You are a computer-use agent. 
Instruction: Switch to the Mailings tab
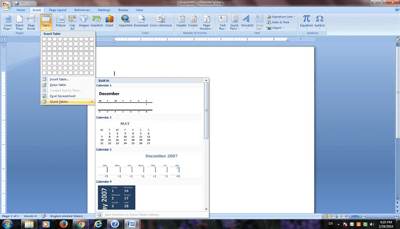click(x=104, y=10)
